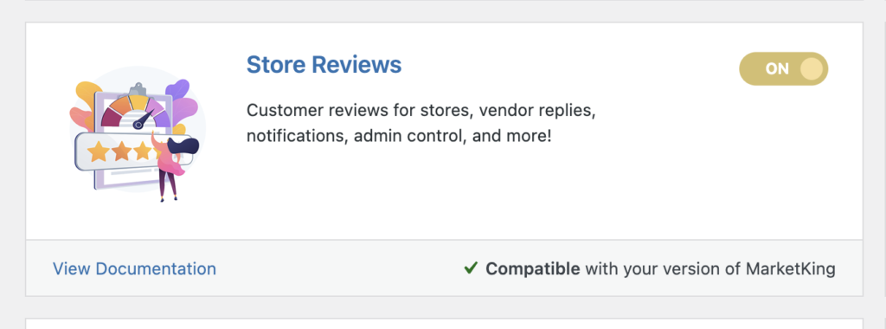This screenshot has height=329, width=886.
Task: Click the green compatibility checkmark icon
Action: point(471,268)
